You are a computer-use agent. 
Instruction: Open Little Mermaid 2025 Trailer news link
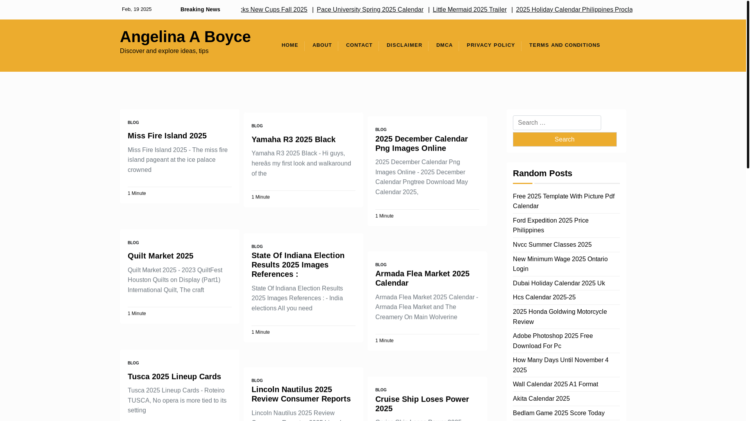(470, 9)
